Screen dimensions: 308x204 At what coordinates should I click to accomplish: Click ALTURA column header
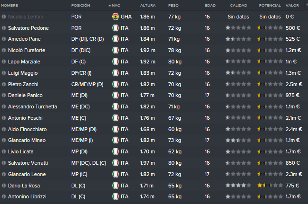pyautogui.click(x=148, y=6)
